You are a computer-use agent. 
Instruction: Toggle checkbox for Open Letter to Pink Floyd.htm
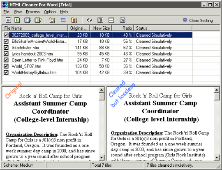(6, 60)
